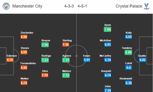Open the Crystal Palace team name link
This screenshot has width=153, height=92.
(x=129, y=6)
